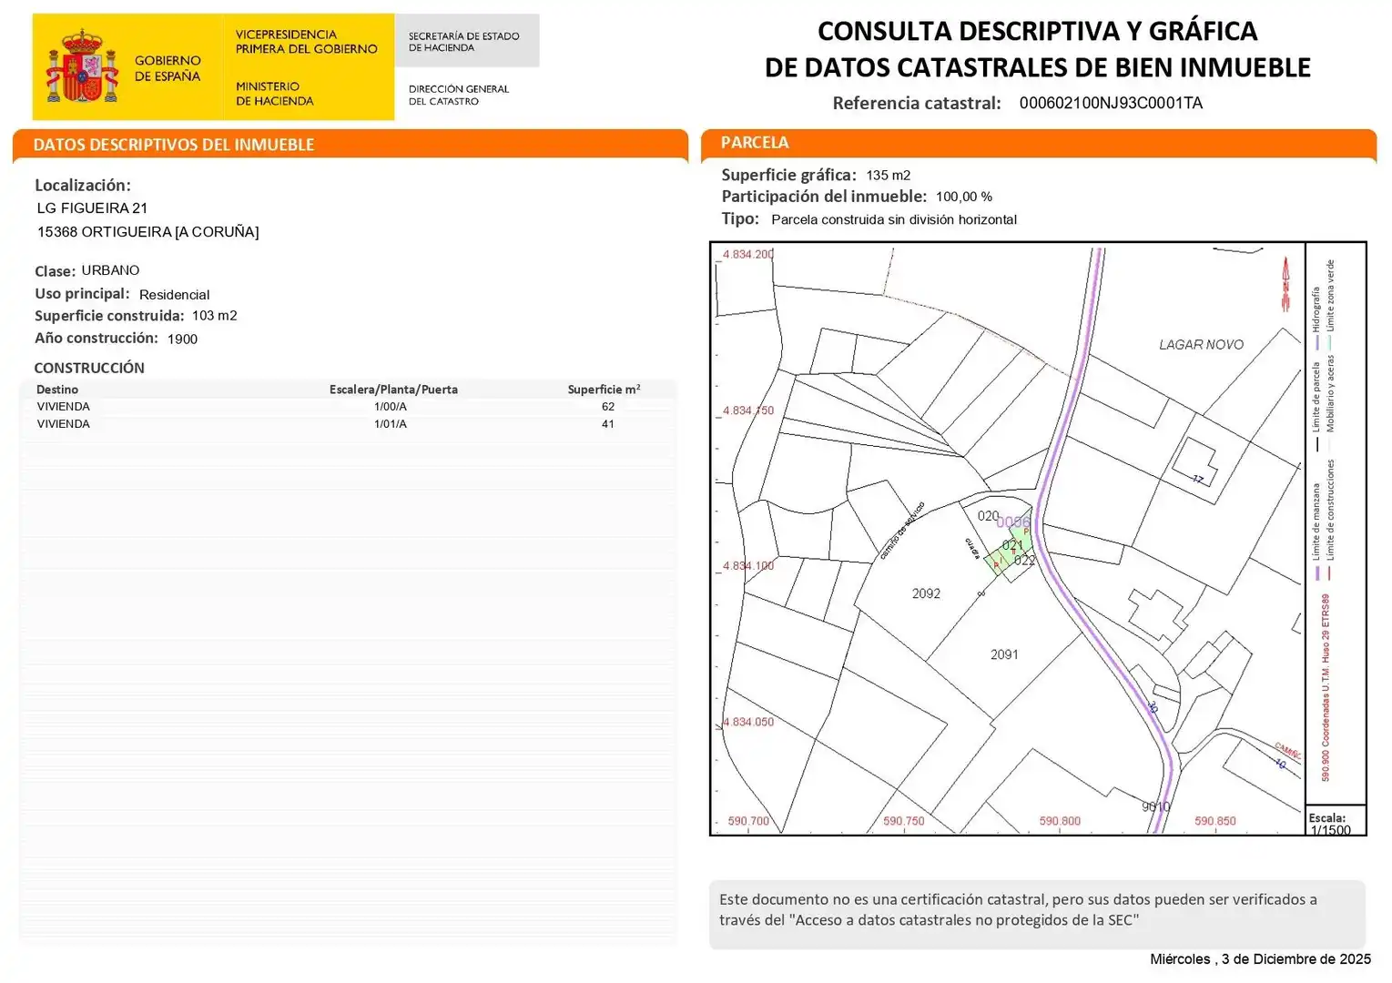Click the 'DATOS DESCRIPTIVOS DEL INMUEBLE' header

pos(173,145)
